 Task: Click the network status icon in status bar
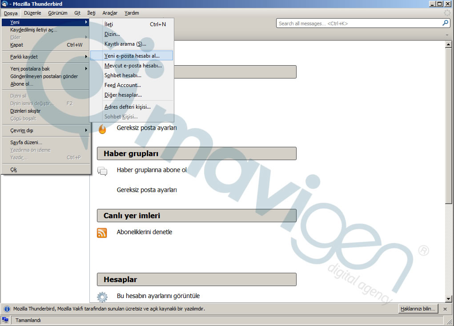pos(5,320)
